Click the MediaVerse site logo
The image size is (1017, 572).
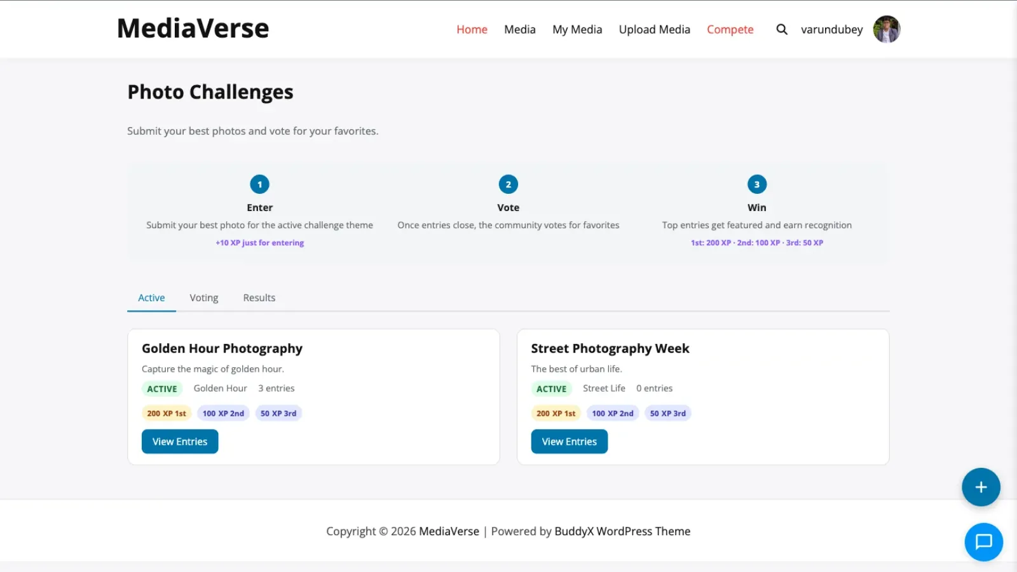point(193,29)
